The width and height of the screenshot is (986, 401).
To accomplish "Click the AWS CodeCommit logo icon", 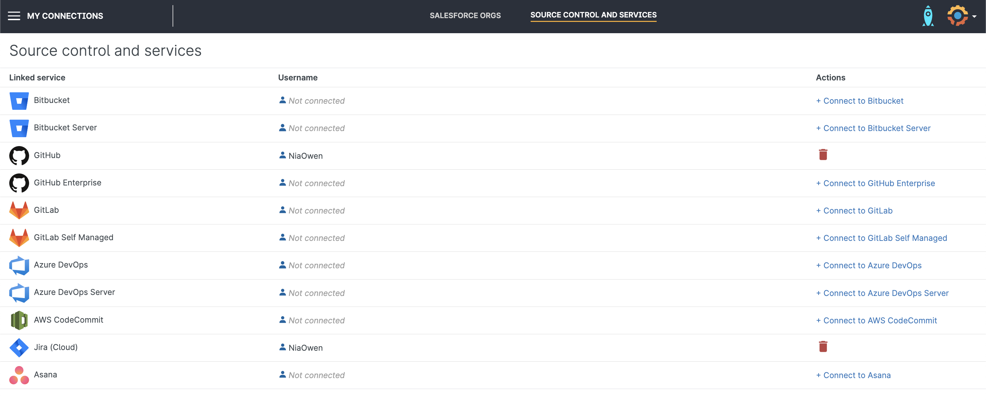I will 19,320.
